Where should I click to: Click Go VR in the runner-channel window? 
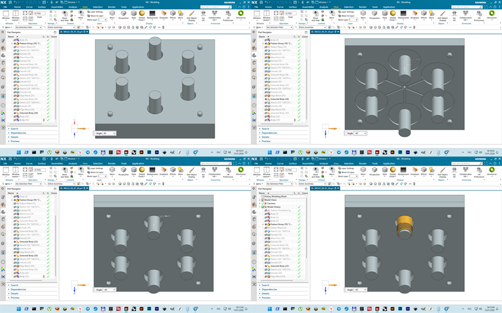[454, 15]
